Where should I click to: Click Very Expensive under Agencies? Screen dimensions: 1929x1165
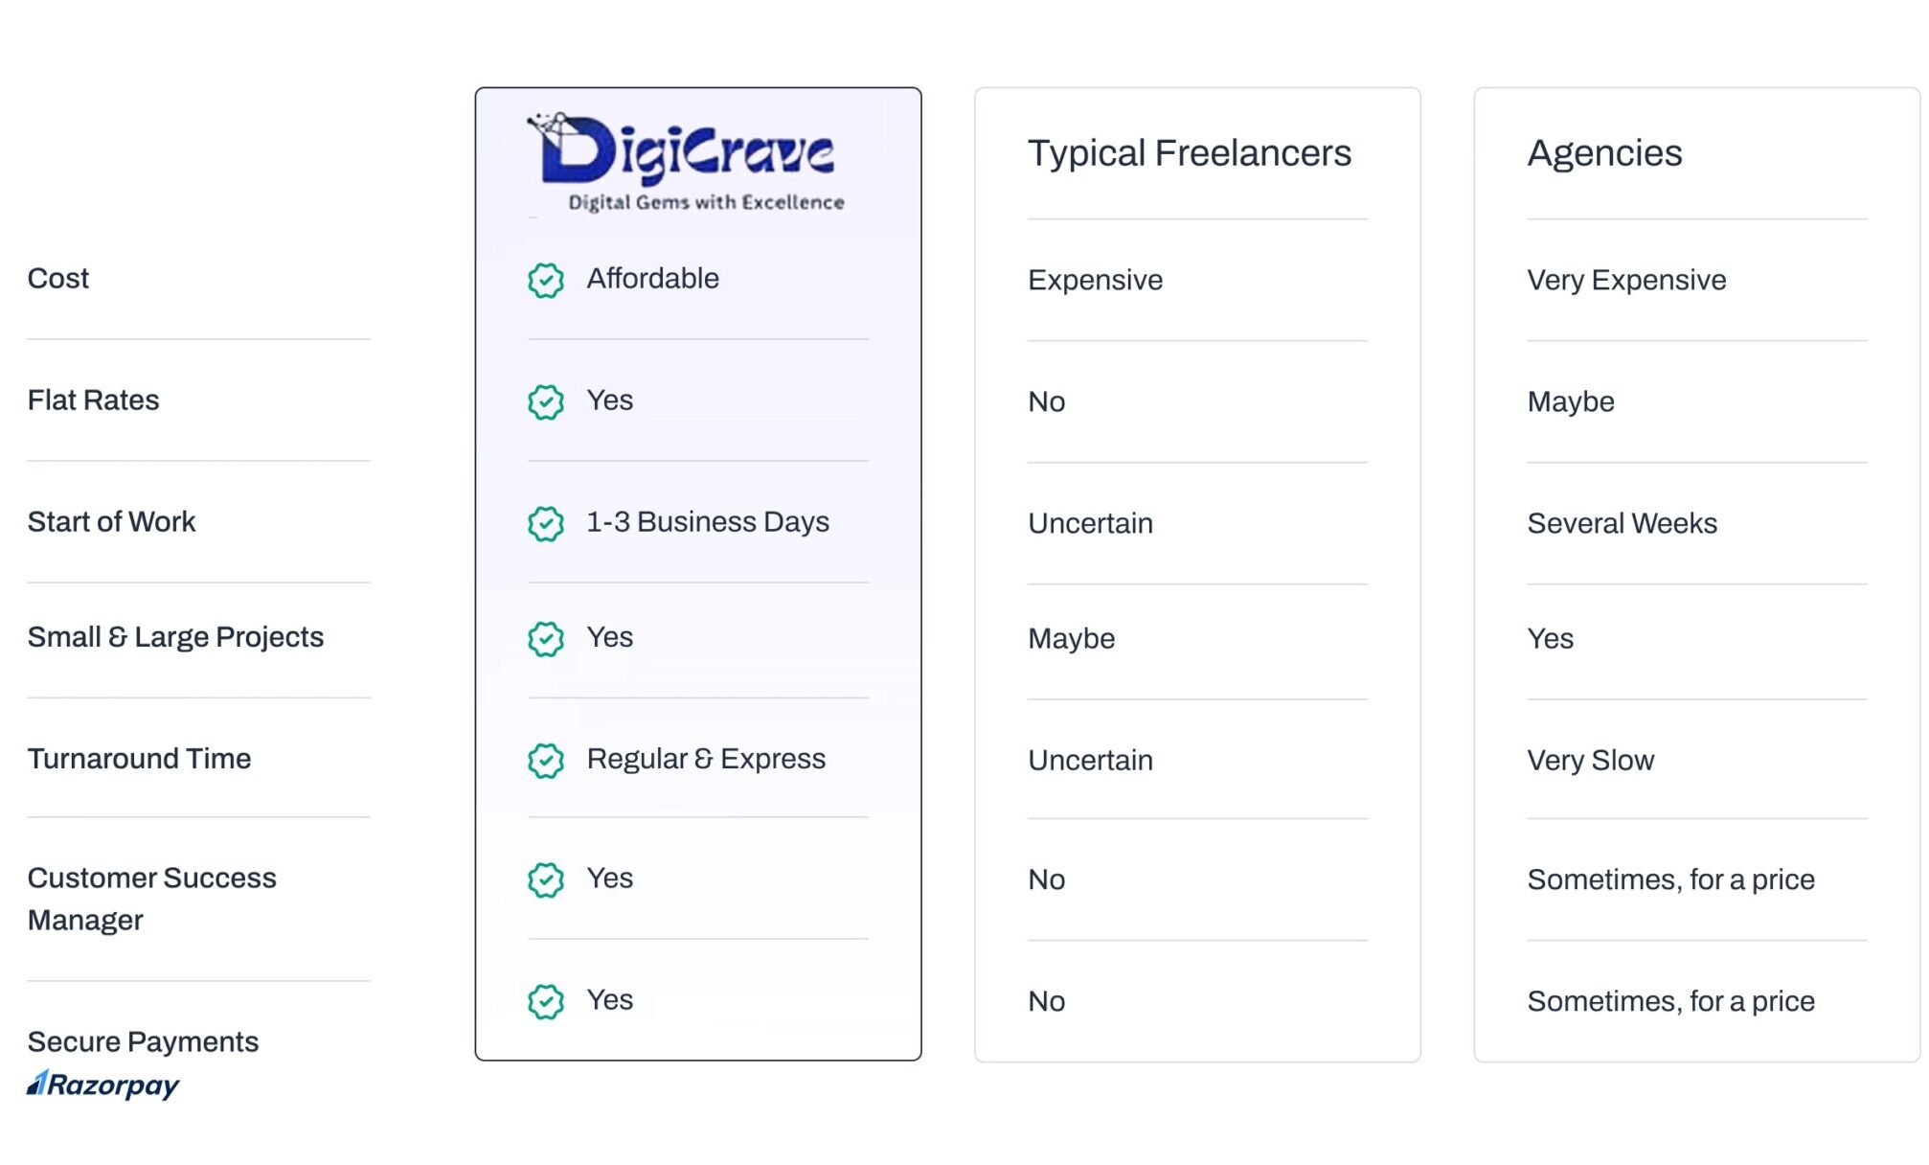click(x=1626, y=280)
